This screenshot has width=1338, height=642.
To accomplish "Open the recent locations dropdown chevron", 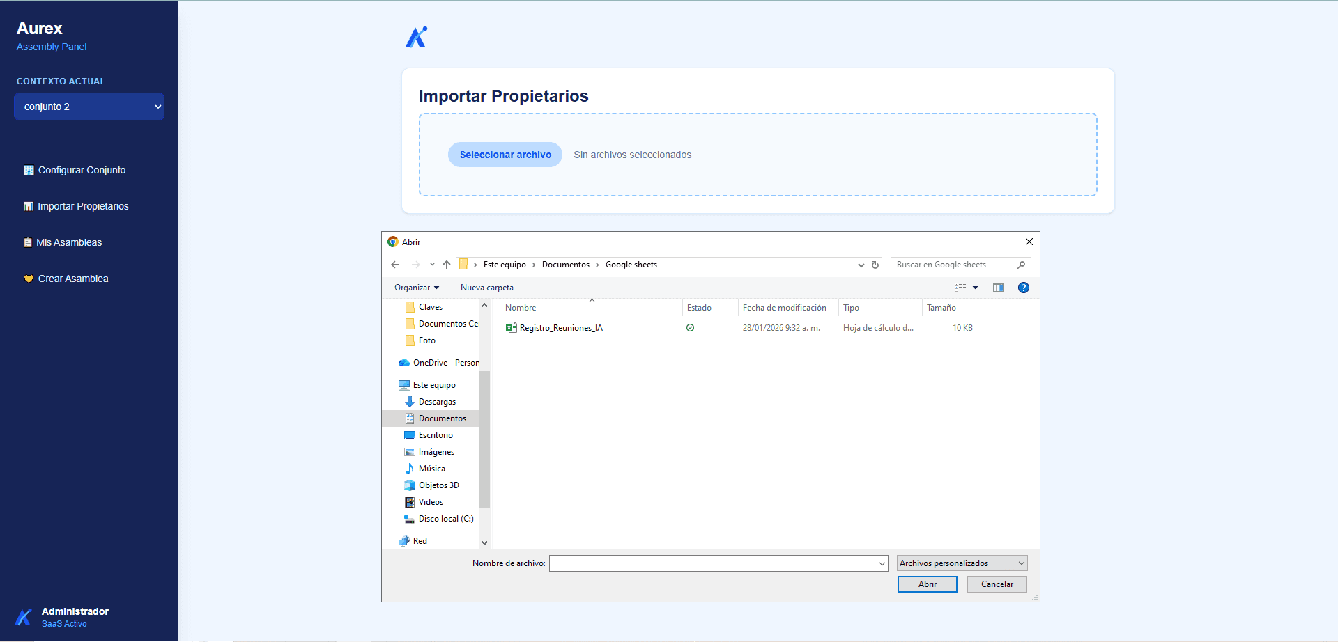I will [x=432, y=265].
